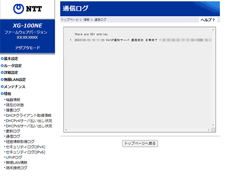228x176 pixels.
Task: Click トップページ in the breadcrumb
Action: point(70,20)
